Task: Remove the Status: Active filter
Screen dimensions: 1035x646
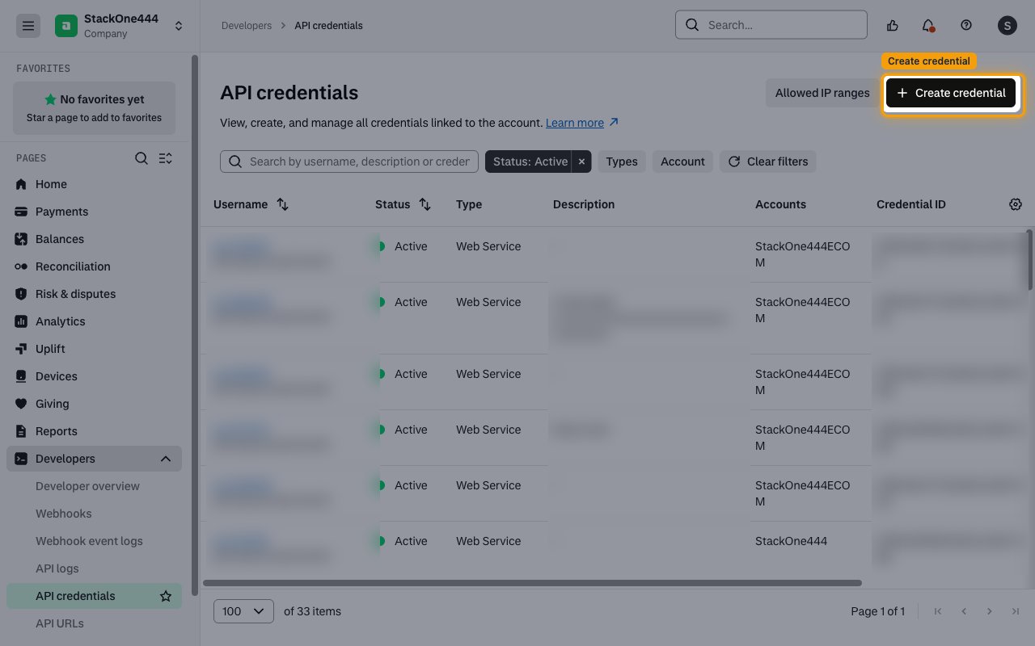Action: coord(581,161)
